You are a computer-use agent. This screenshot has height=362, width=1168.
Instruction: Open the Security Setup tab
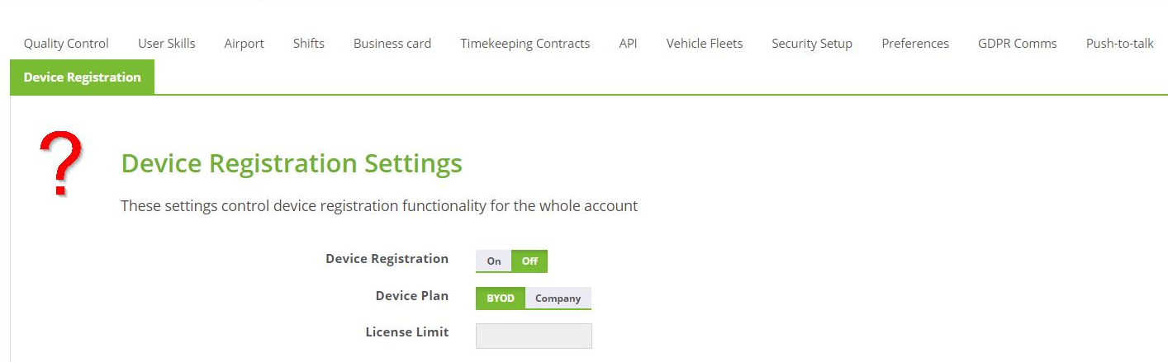pos(812,44)
